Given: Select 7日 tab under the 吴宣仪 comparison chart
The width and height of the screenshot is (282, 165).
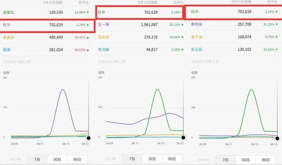Looking at the screenshot, I should [x=37, y=159].
